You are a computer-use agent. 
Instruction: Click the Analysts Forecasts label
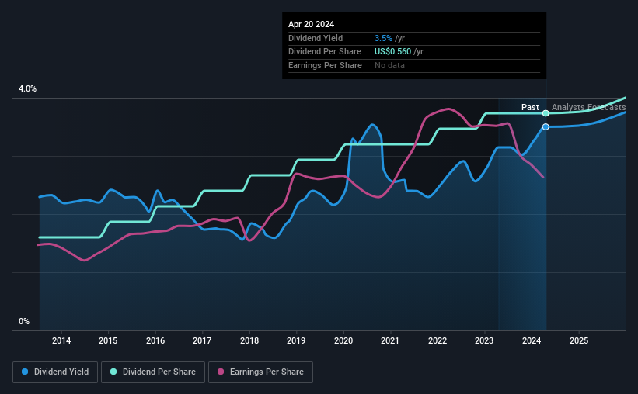click(x=588, y=107)
